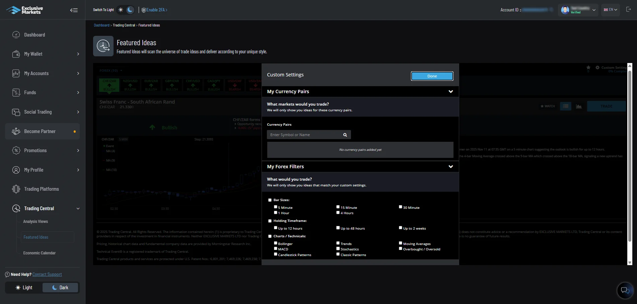Click the Done button in Custom Settings
Viewport: 637px width, 304px height.
click(432, 76)
